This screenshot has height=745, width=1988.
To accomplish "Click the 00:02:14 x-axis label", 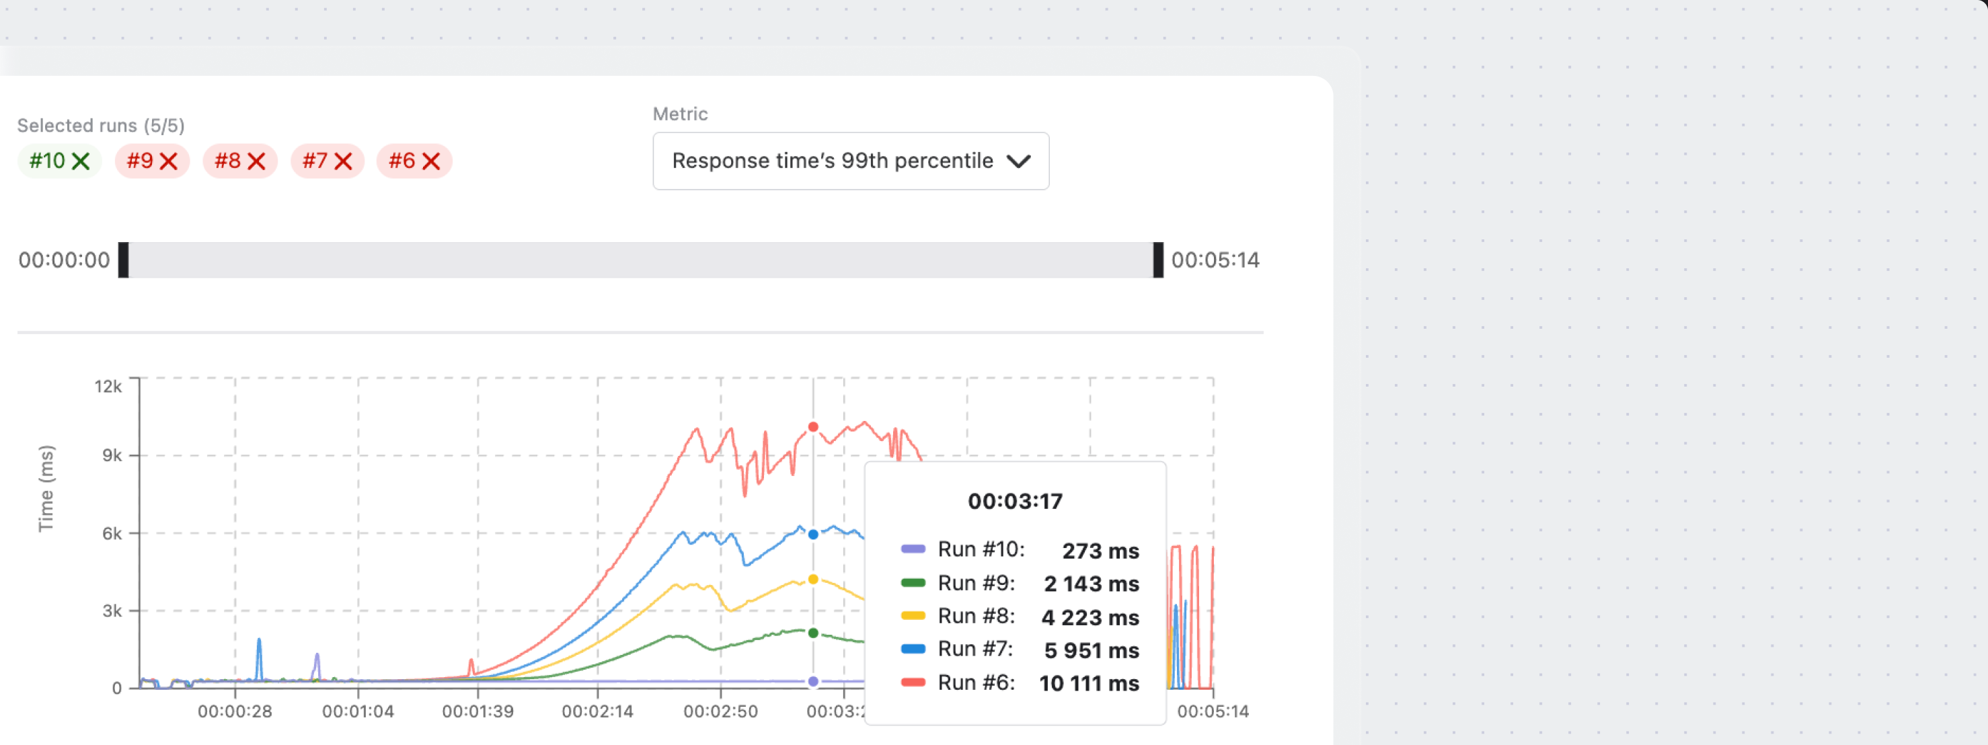I will (597, 712).
